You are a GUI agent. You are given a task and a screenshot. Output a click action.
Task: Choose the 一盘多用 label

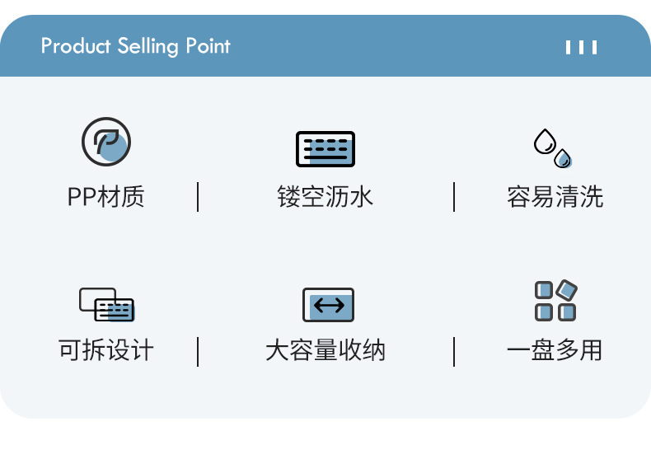point(555,350)
